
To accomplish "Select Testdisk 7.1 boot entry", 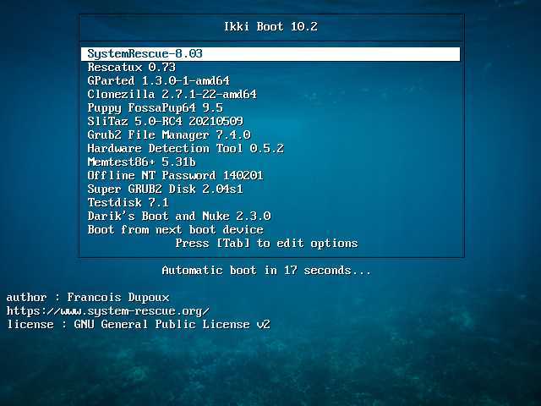I will point(128,203).
